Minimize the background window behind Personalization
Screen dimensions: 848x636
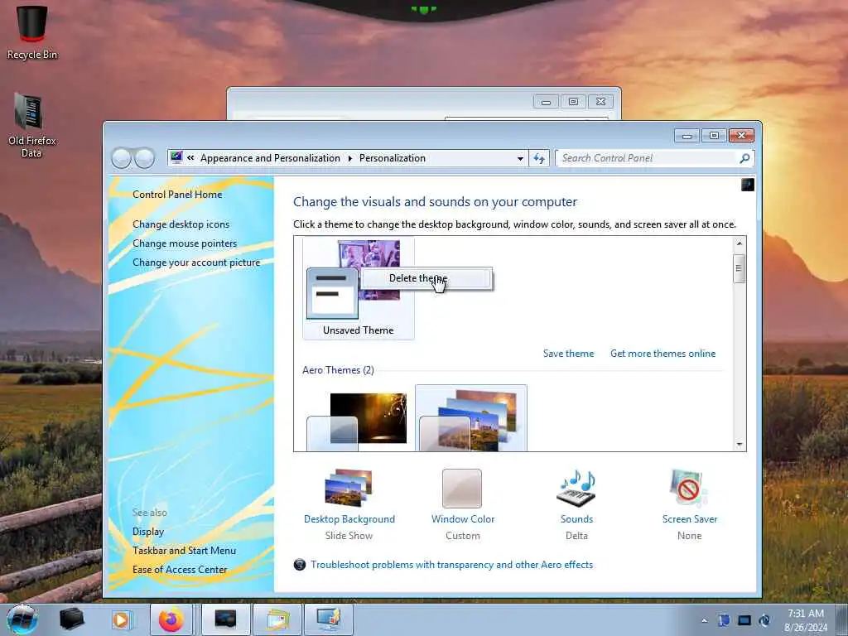547,102
